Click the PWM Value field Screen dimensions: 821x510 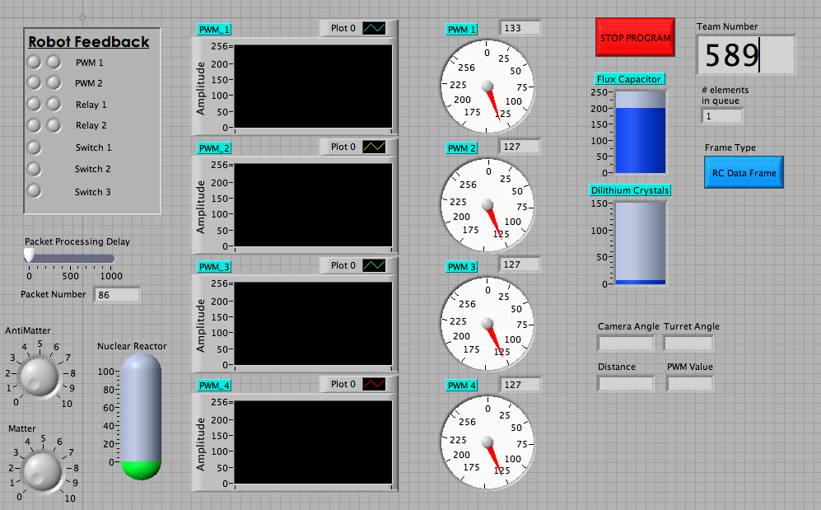click(690, 384)
